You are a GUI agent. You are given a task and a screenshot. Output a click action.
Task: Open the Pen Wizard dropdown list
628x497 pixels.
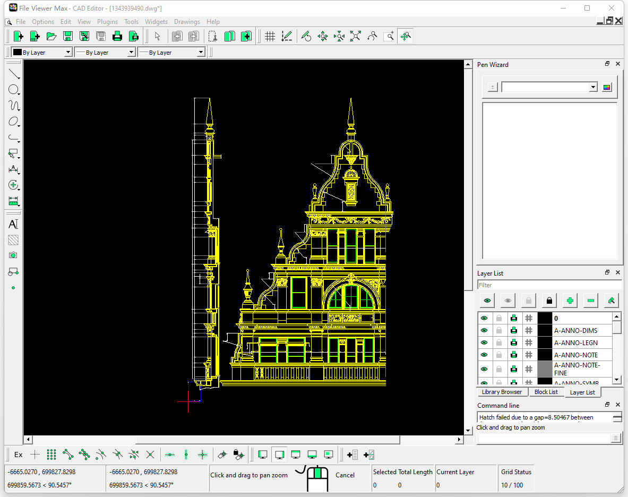tap(594, 87)
